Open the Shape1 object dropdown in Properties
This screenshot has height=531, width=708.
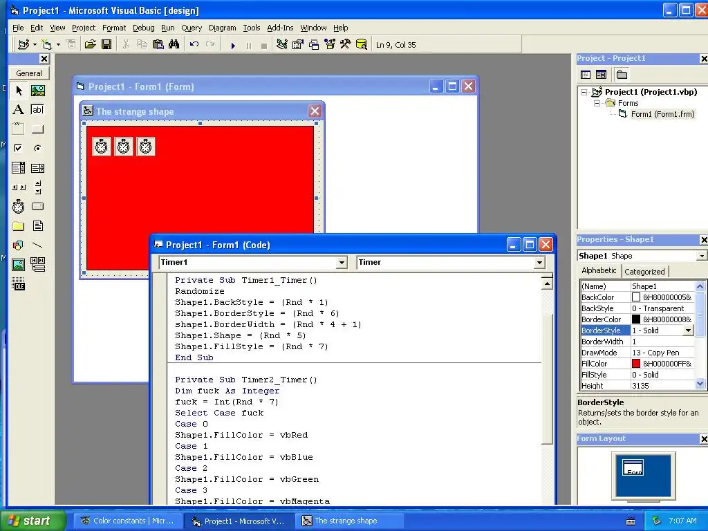(x=701, y=256)
